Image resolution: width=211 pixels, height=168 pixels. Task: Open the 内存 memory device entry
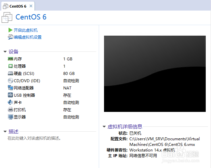pyautogui.click(x=18, y=59)
